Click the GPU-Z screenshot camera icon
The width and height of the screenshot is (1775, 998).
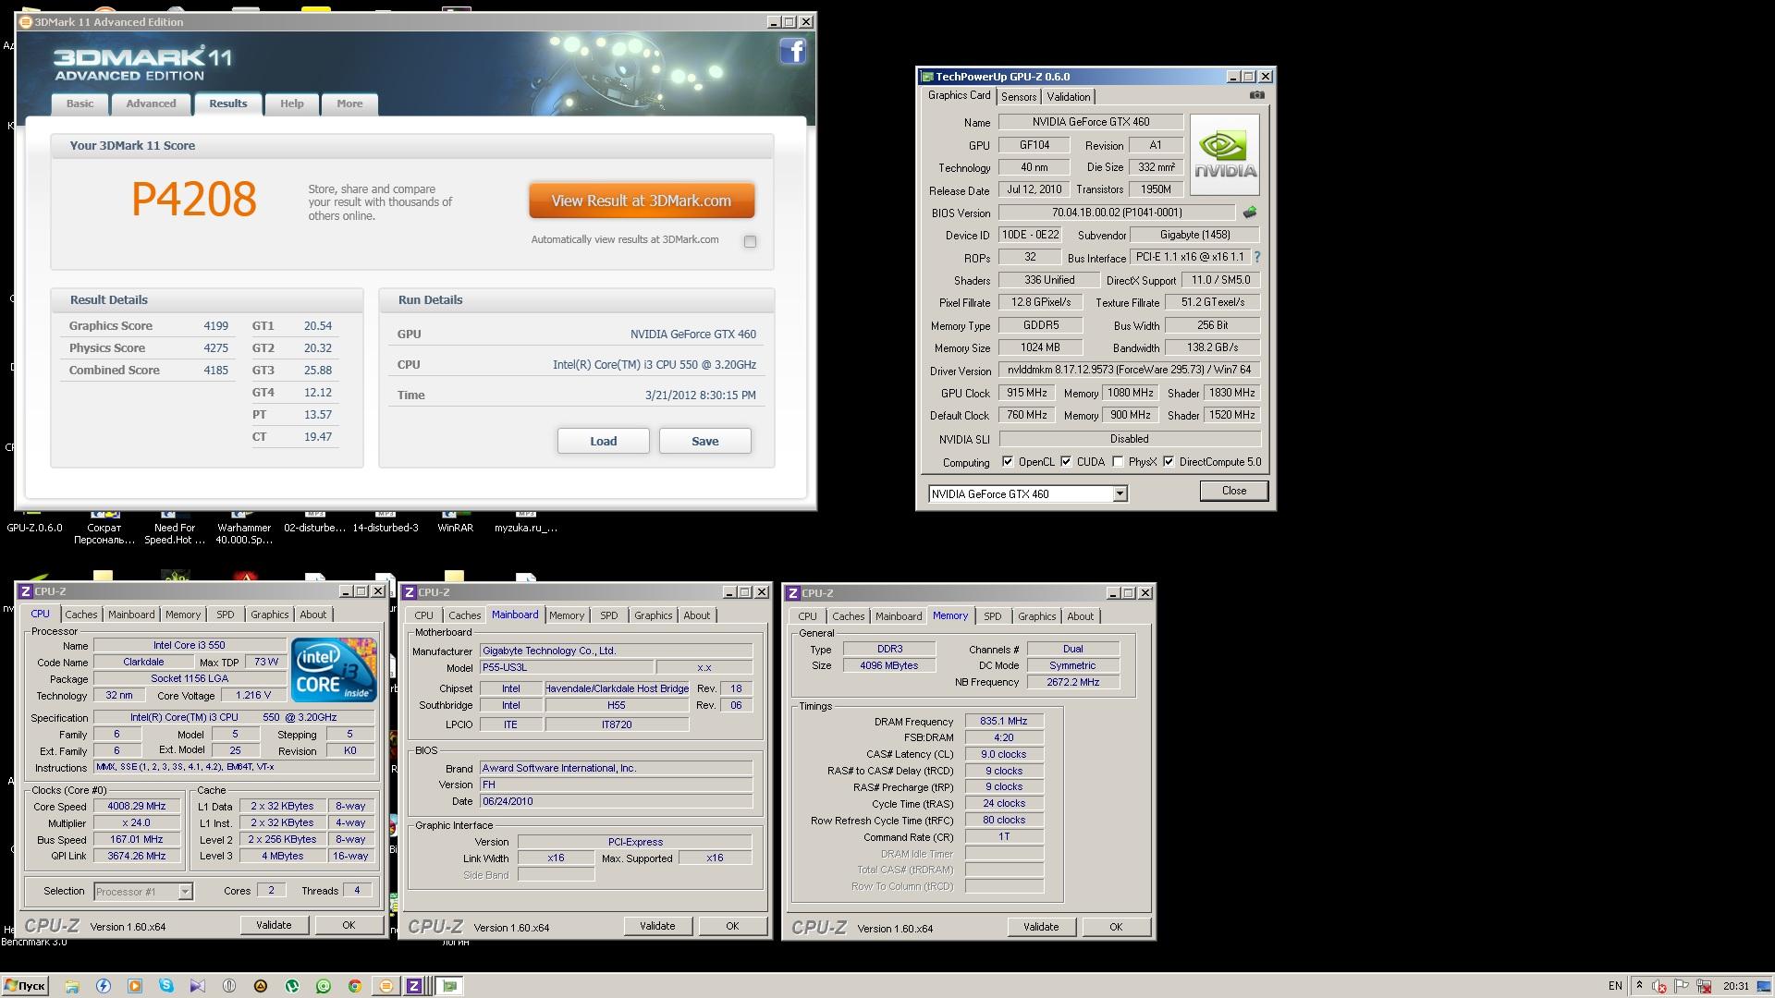tap(1256, 95)
